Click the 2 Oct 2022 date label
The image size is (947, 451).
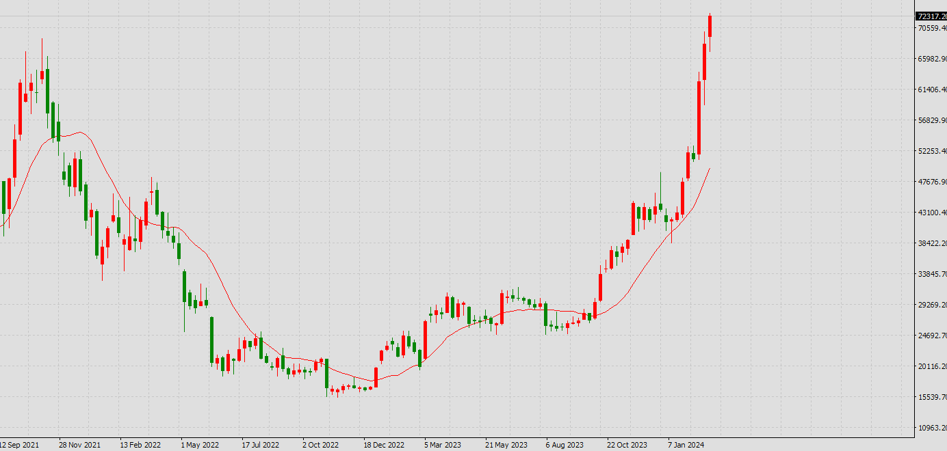point(321,445)
